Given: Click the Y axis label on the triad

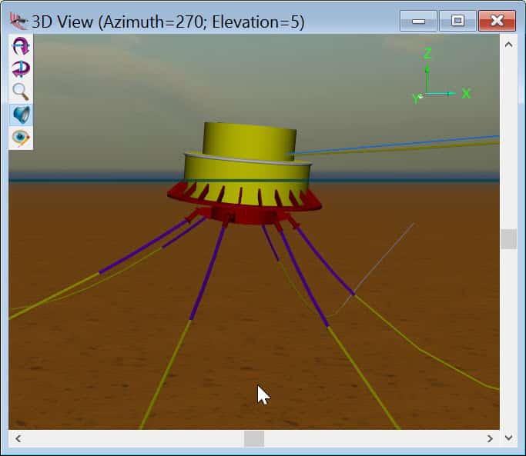Looking at the screenshot, I should (416, 98).
